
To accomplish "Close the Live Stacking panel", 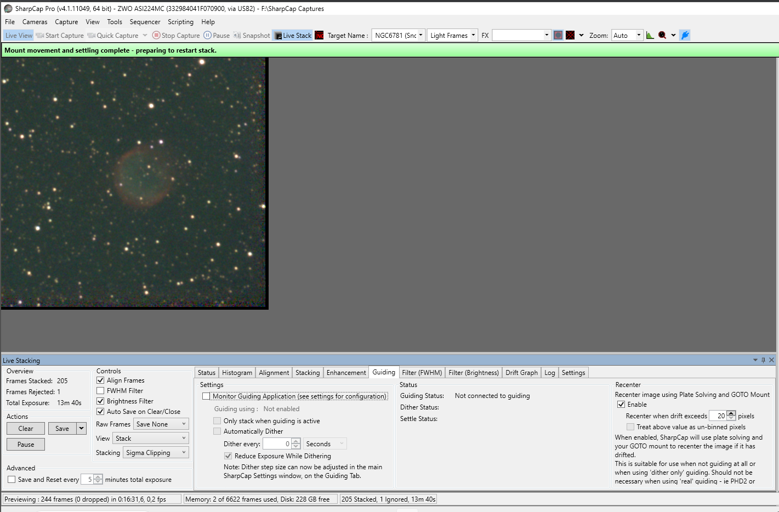I will [771, 360].
